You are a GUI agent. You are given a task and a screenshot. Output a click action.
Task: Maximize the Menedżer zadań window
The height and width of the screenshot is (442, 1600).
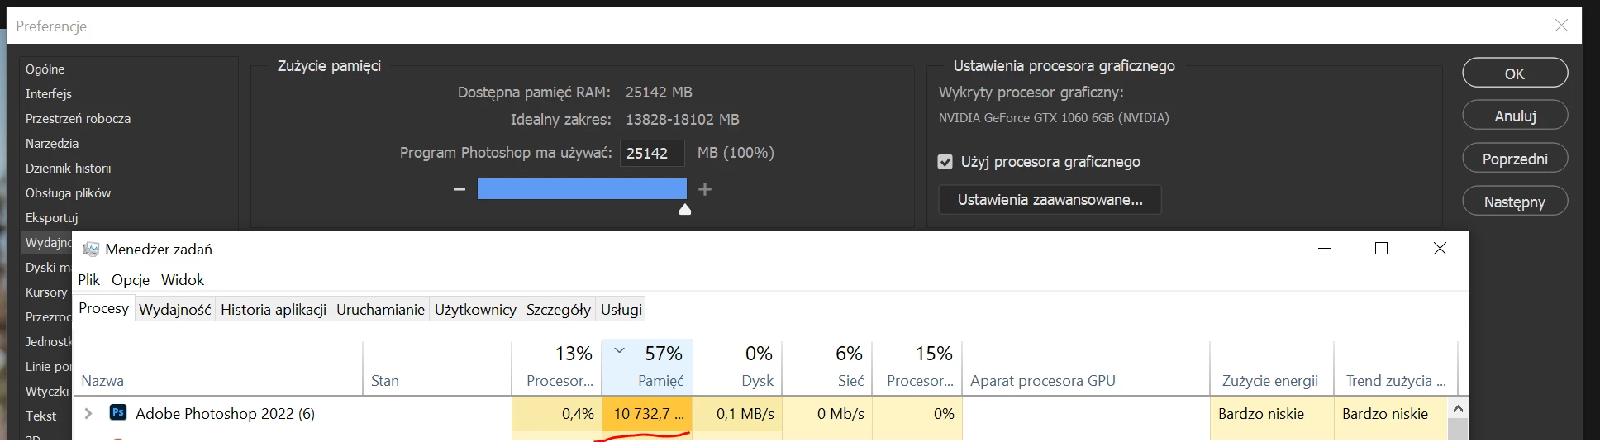1381,249
